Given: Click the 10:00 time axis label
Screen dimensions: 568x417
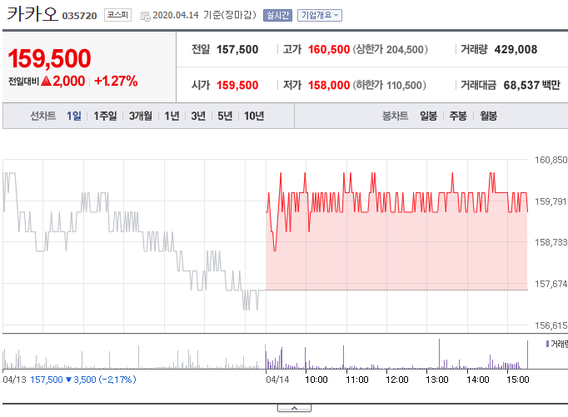Looking at the screenshot, I should pos(316,380).
